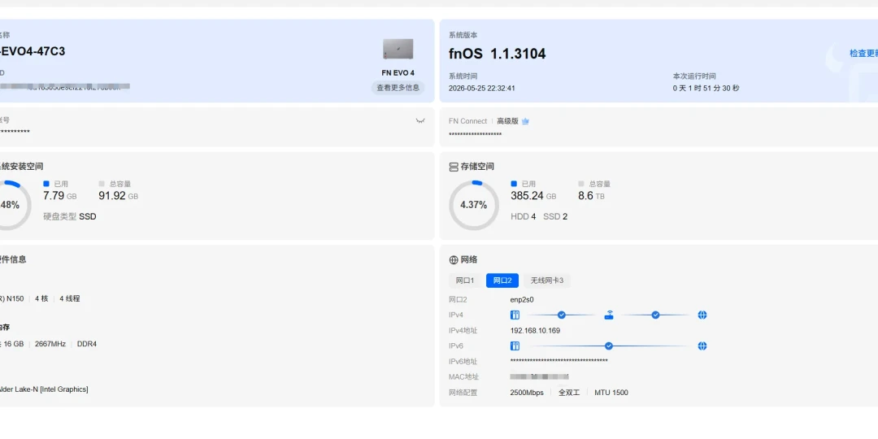The width and height of the screenshot is (878, 439).
Task: Click the 4 线程 thread count
Action: tap(70, 298)
